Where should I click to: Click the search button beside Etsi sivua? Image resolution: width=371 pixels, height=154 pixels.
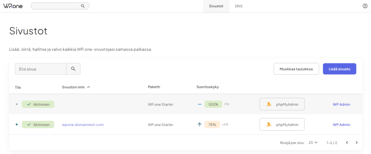(73, 69)
